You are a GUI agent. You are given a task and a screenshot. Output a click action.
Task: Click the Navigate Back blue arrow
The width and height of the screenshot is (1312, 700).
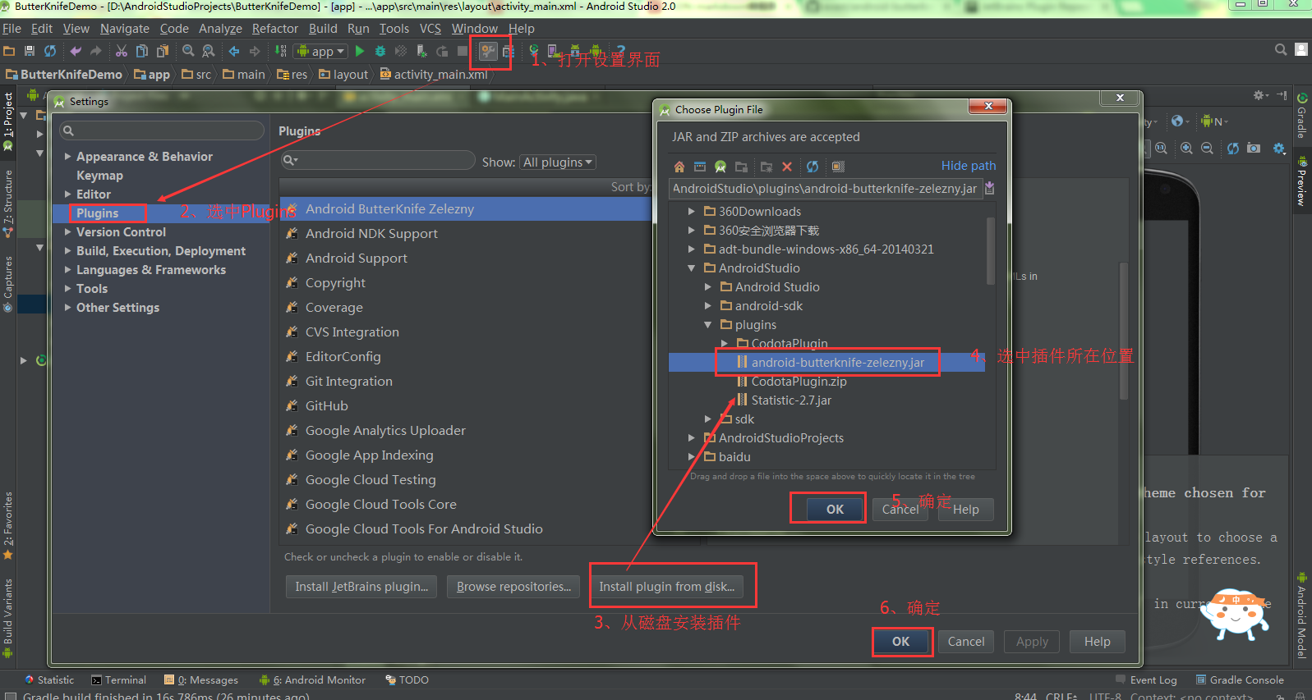click(x=234, y=51)
